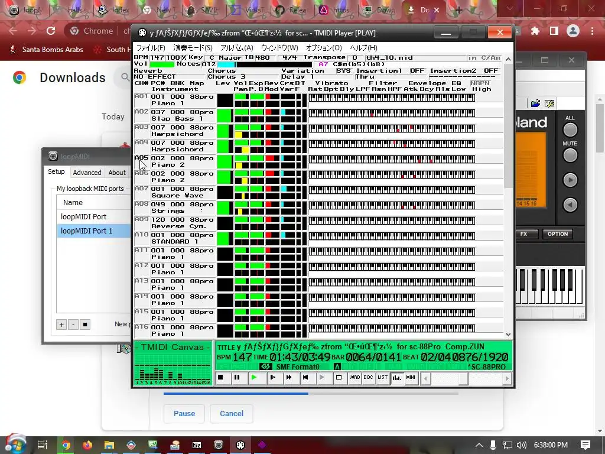
Task: Click the Chorus 3 effect setting
Action: [243, 76]
